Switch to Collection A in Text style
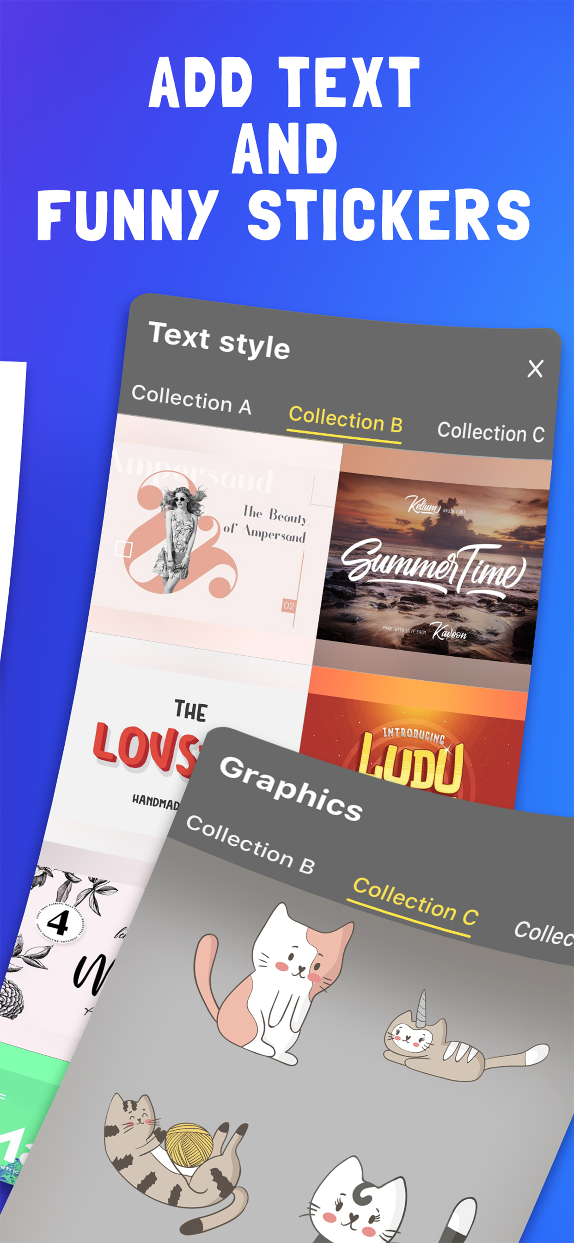The image size is (574, 1243). click(191, 400)
